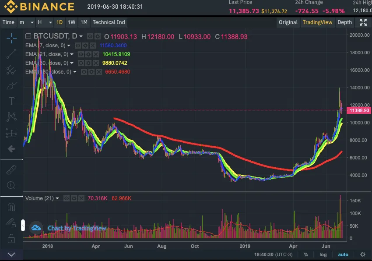This screenshot has height=261, width=372.
Task: Toggle log scale mode
Action: [x=323, y=254]
